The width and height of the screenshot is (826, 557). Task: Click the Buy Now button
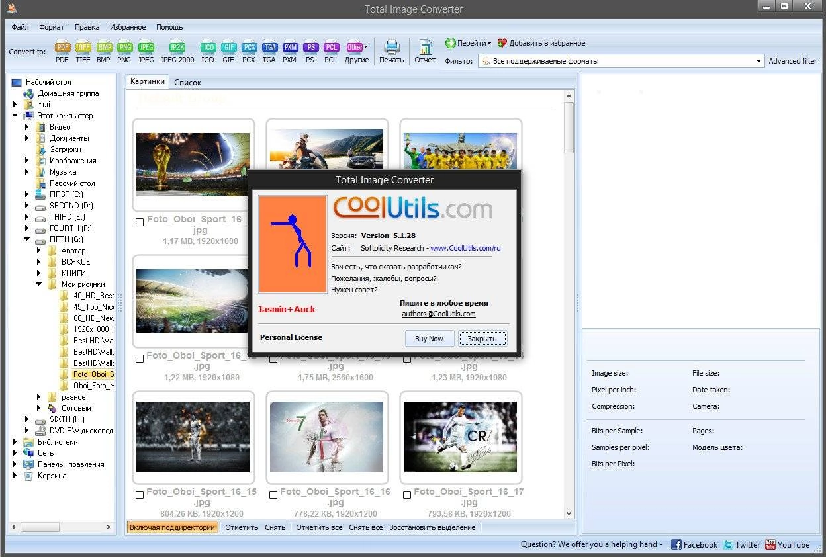point(429,338)
